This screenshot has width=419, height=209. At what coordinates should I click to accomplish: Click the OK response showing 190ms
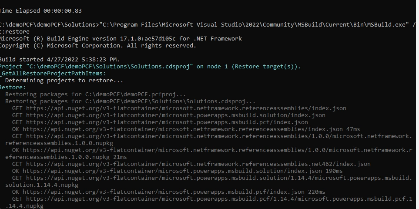click(x=177, y=171)
